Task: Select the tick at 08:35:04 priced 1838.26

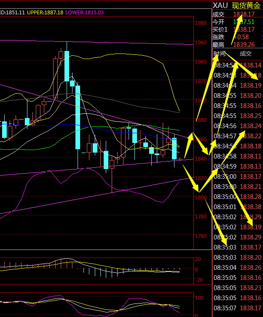Action: coord(237,267)
